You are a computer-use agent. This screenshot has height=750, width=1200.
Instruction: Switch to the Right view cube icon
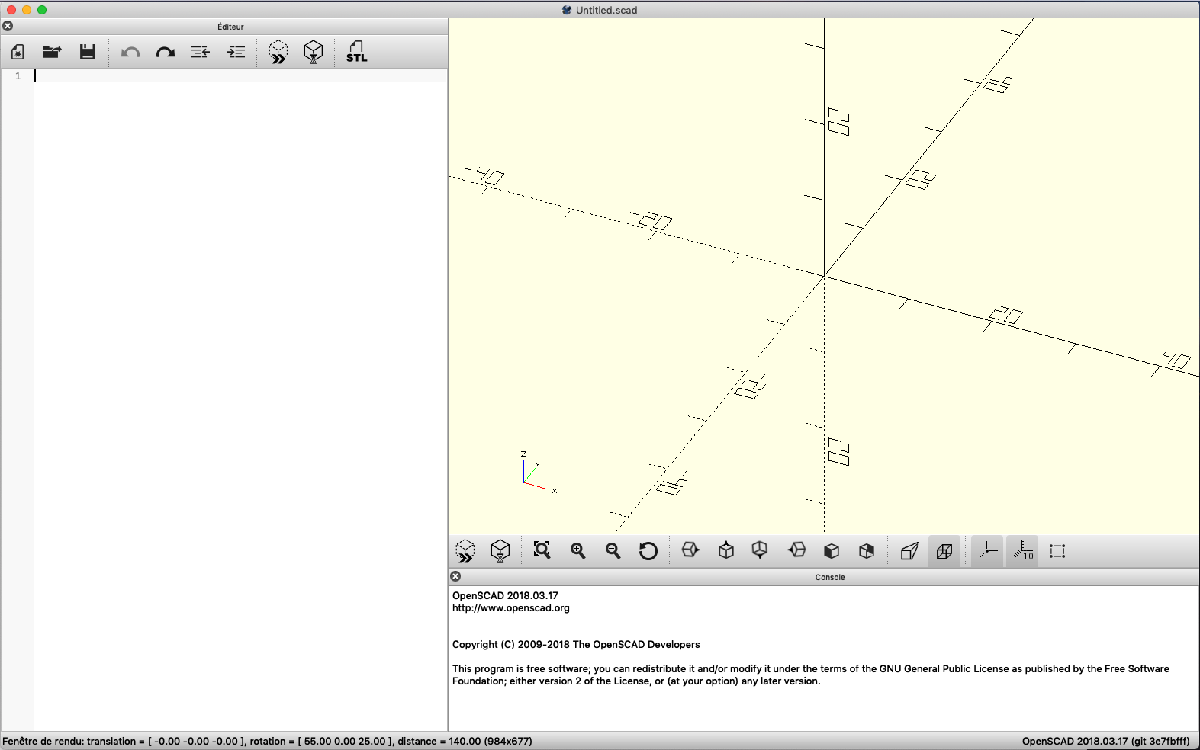pos(690,550)
